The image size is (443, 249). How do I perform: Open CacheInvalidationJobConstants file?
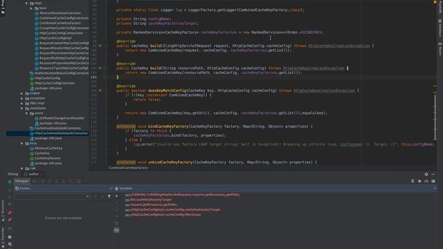tap(57, 128)
